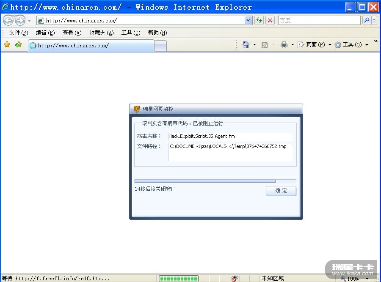Viewport: 381px width, 282px height.
Task: Click the Add to Favorites icon
Action: click(x=18, y=45)
